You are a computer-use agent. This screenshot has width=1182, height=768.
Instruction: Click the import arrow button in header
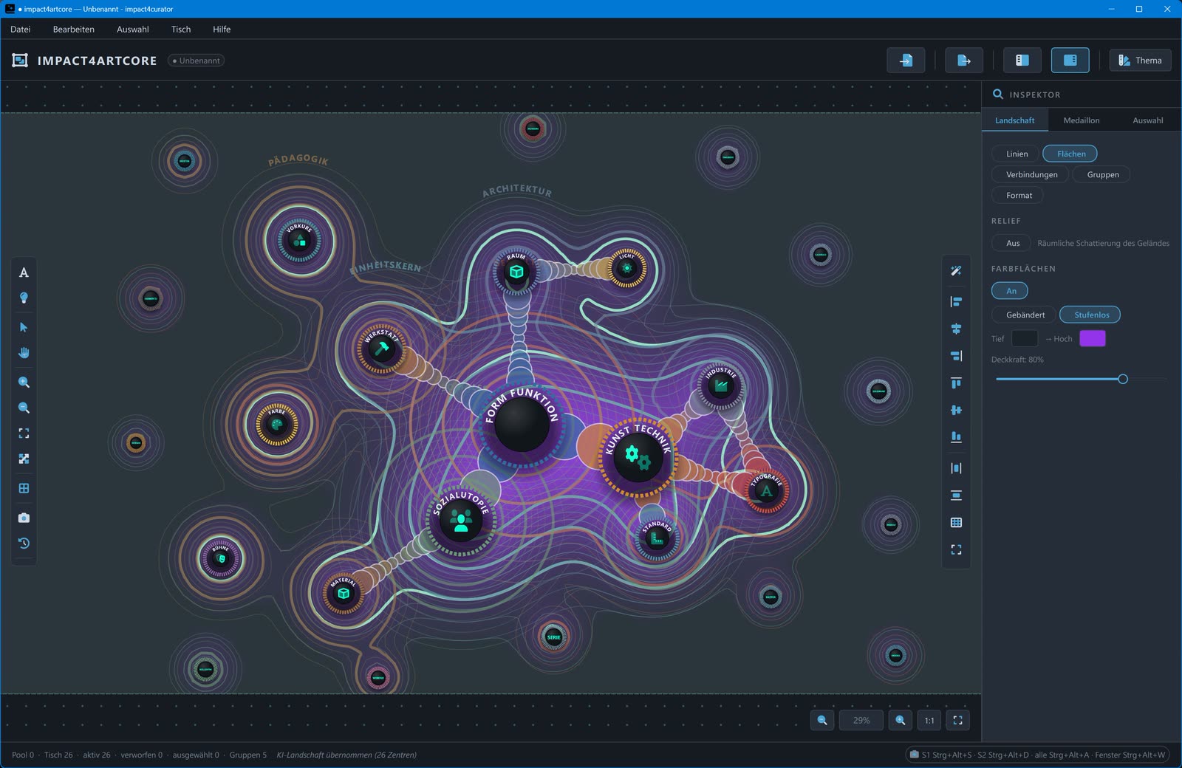point(906,61)
